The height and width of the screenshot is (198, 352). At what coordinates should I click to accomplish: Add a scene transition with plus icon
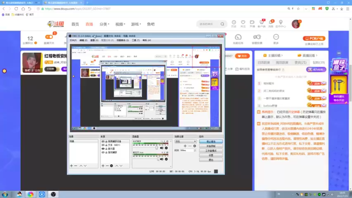pyautogui.click(x=185, y=146)
